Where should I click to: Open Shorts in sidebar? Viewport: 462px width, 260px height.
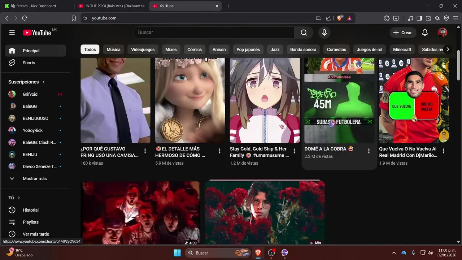click(x=35, y=62)
